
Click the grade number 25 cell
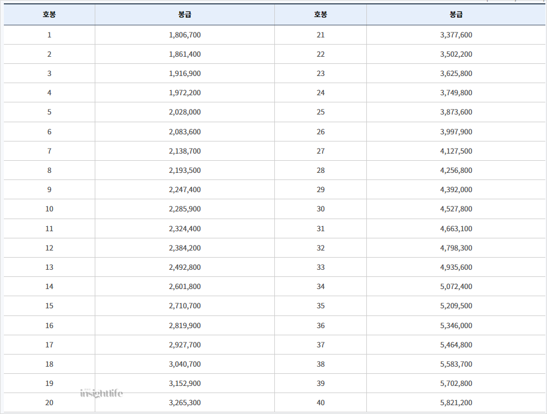pos(320,112)
